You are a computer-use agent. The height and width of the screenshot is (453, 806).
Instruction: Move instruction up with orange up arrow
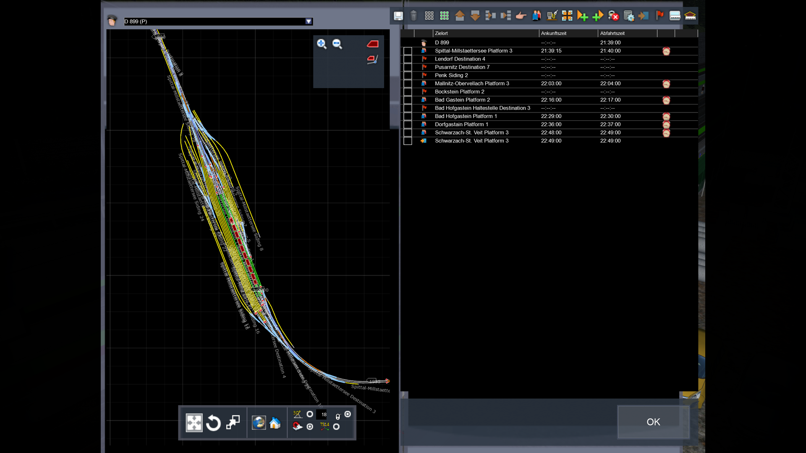pyautogui.click(x=460, y=16)
